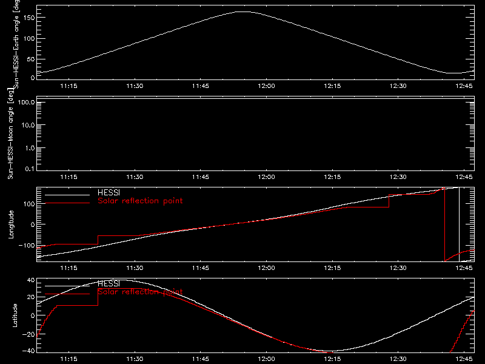485x364 pixels.
Task: Click the white HESSI legend line in Longitude plot
Action: point(67,195)
